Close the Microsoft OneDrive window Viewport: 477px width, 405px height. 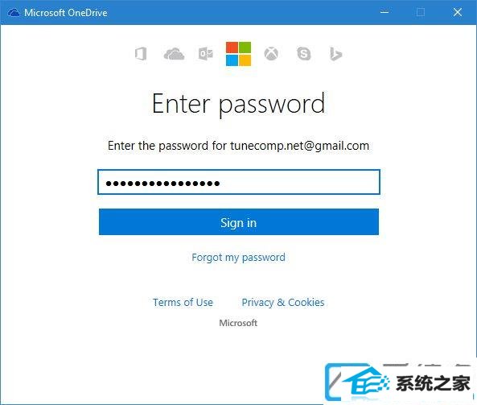pos(458,13)
